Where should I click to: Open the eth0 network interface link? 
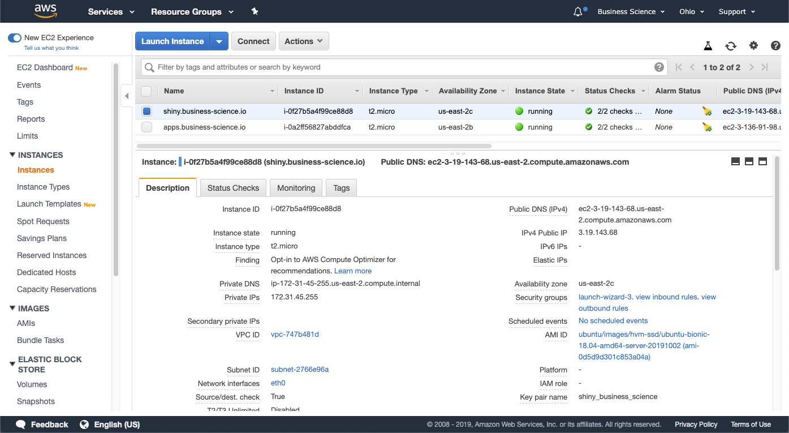point(278,383)
